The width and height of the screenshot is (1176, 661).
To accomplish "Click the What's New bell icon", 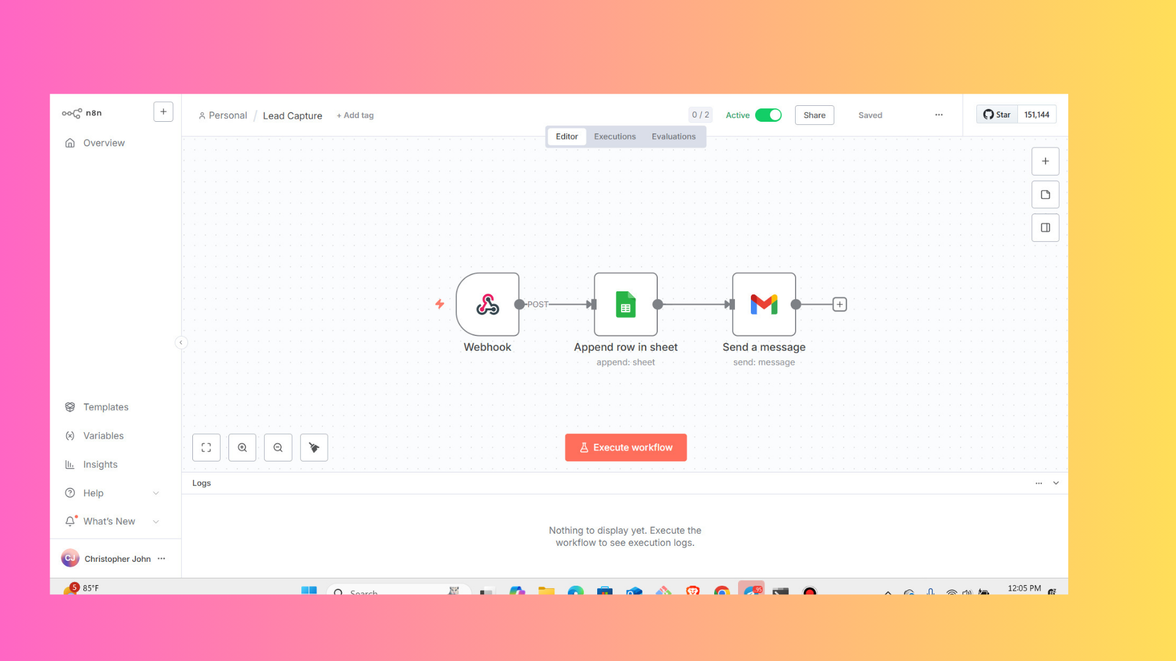I will tap(70, 521).
